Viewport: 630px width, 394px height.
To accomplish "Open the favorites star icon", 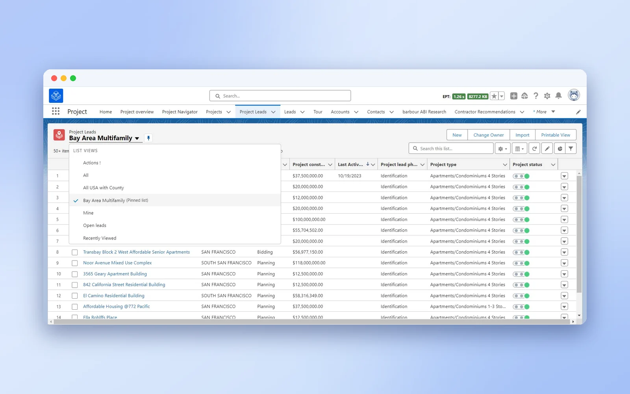I will [x=494, y=96].
